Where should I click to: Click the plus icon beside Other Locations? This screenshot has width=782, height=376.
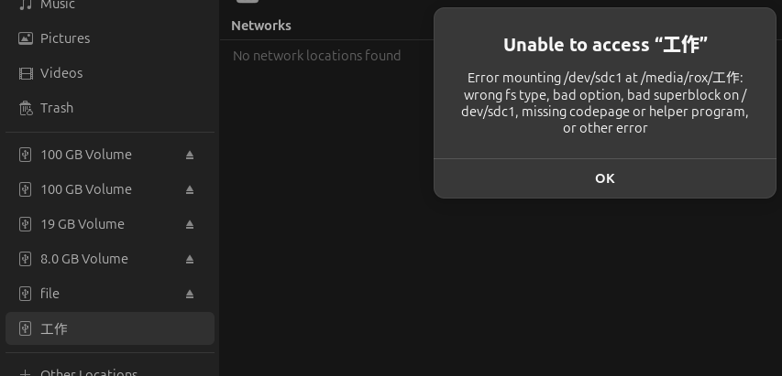tap(25, 372)
